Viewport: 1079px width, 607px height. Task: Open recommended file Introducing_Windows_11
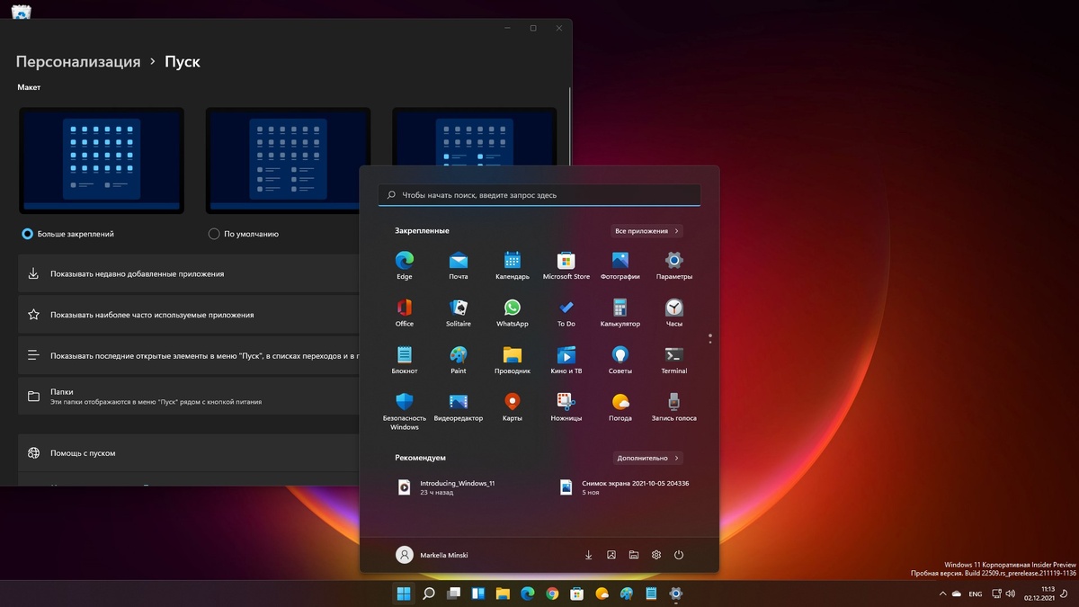(x=447, y=486)
